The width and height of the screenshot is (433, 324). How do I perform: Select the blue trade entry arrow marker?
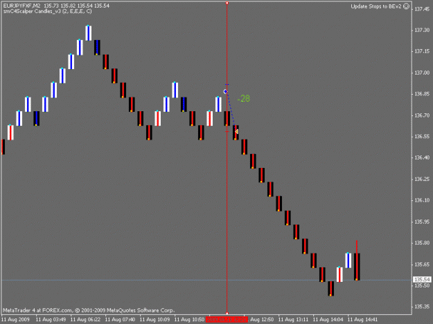225,91
